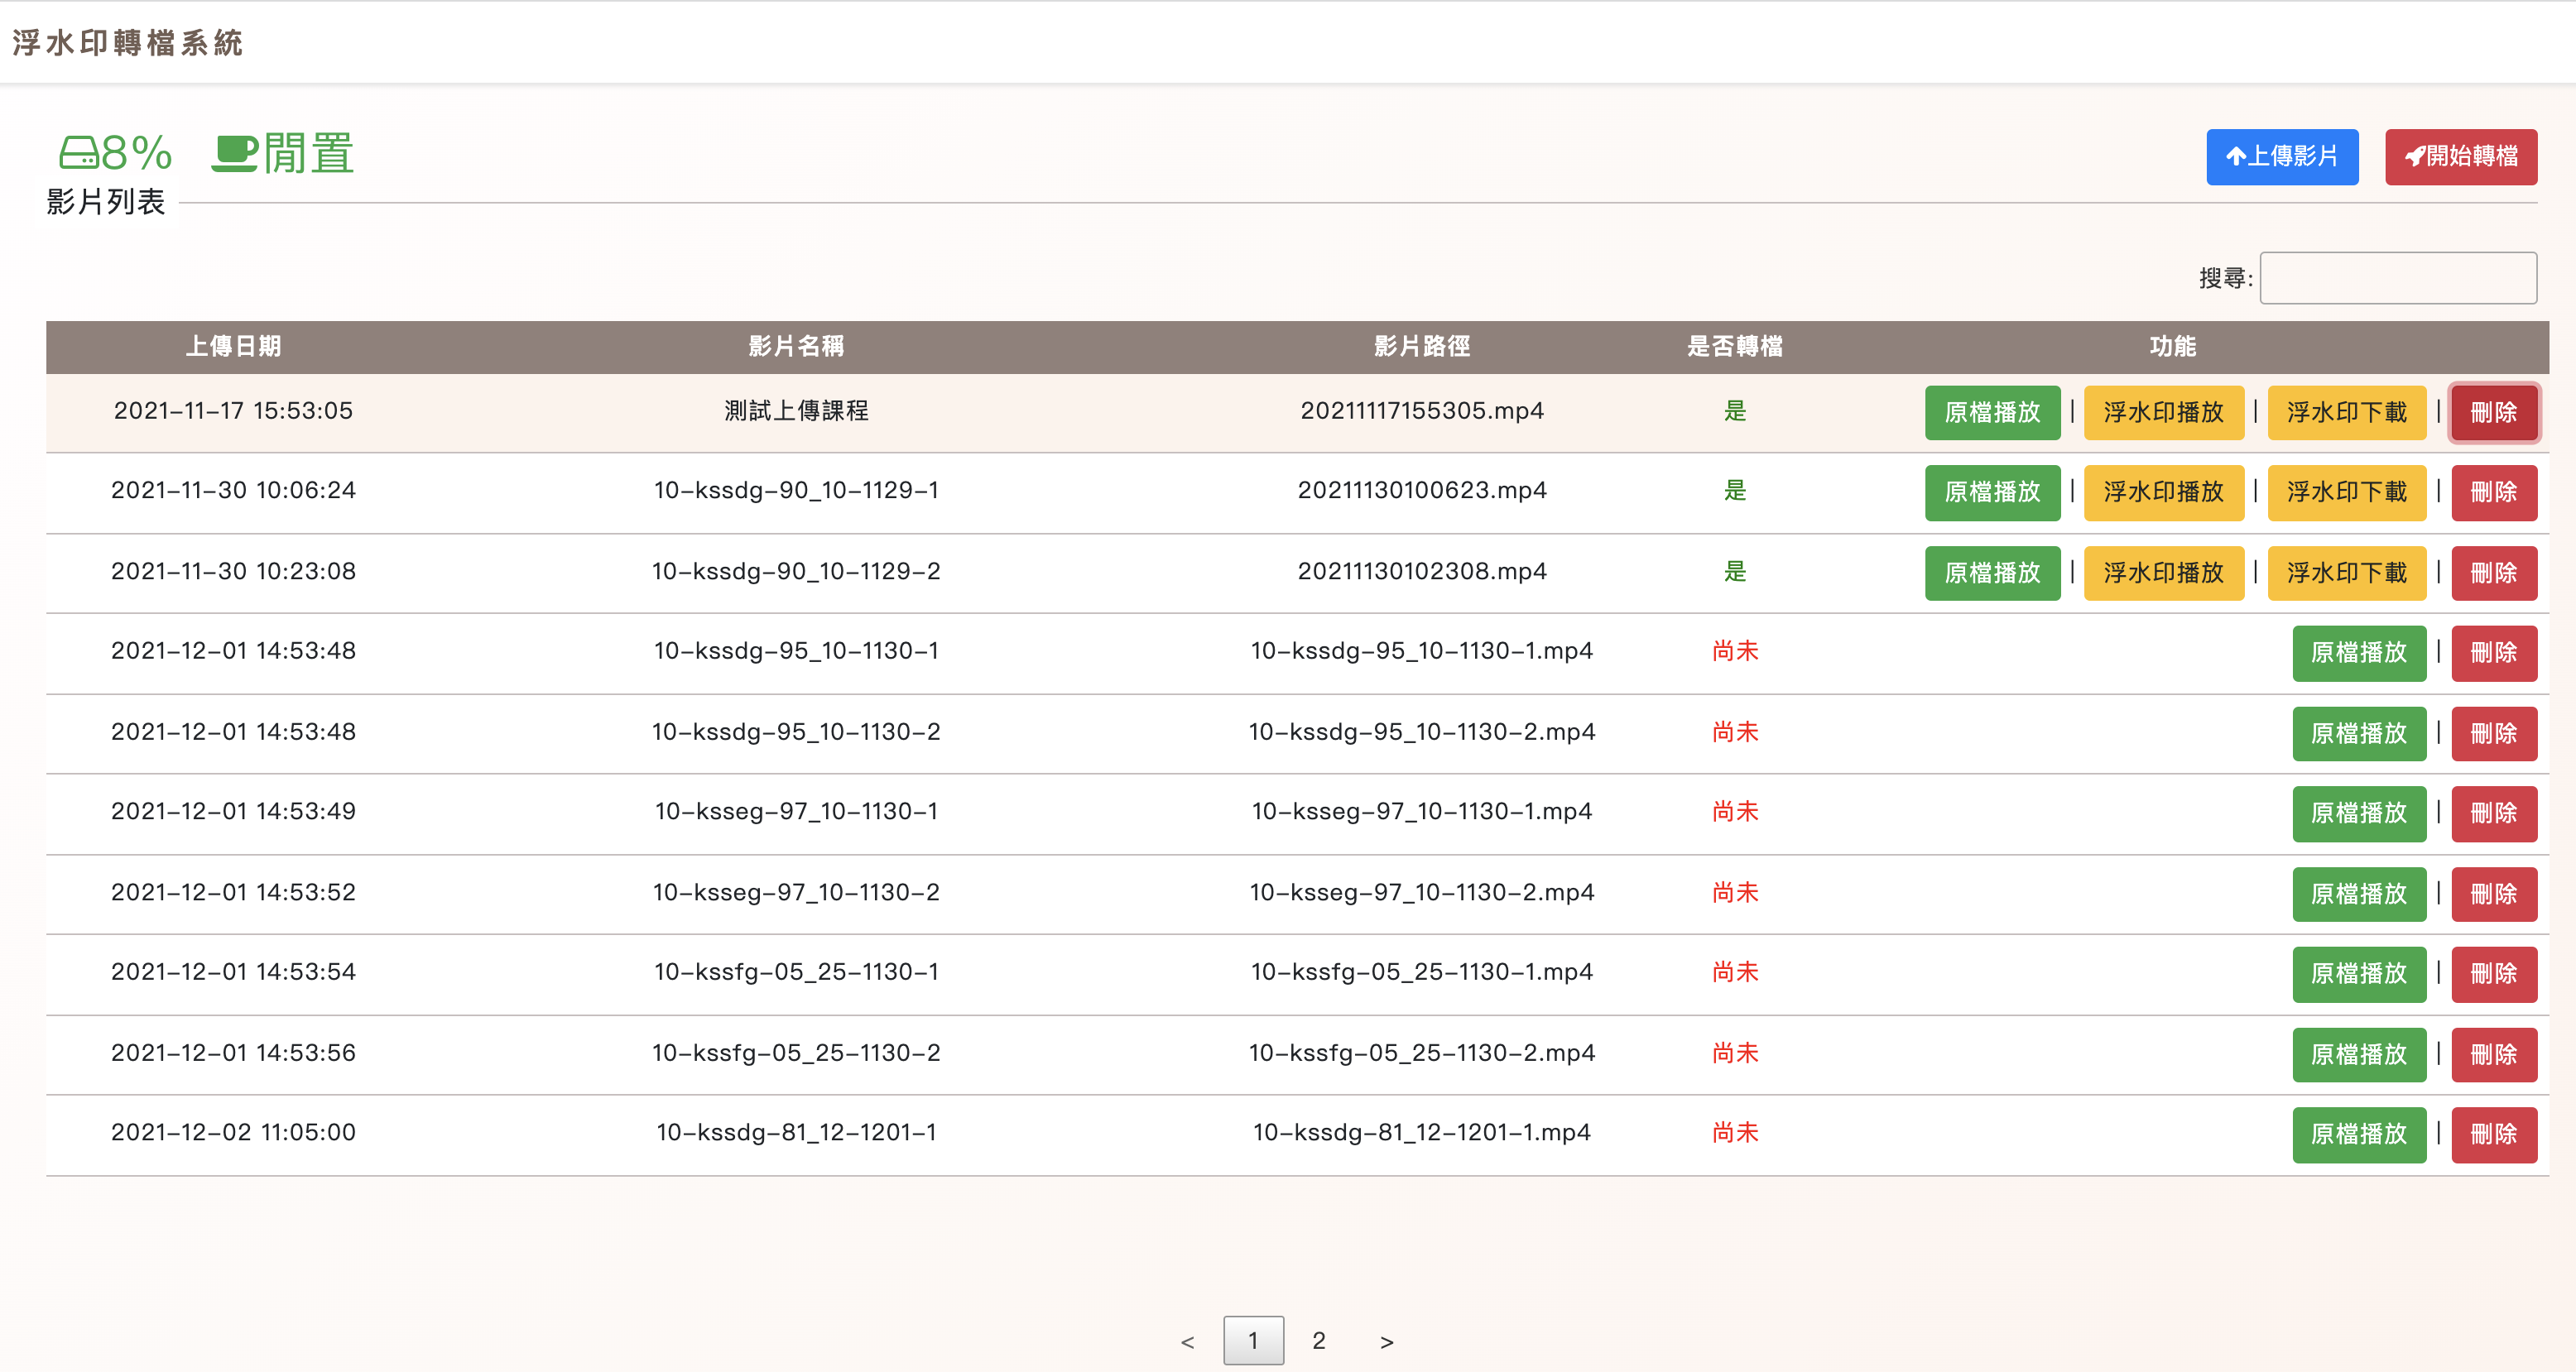Download watermarked video for 10-kssdg-90_10-1129-2
Viewport: 2576px width, 1372px height.
point(2346,573)
